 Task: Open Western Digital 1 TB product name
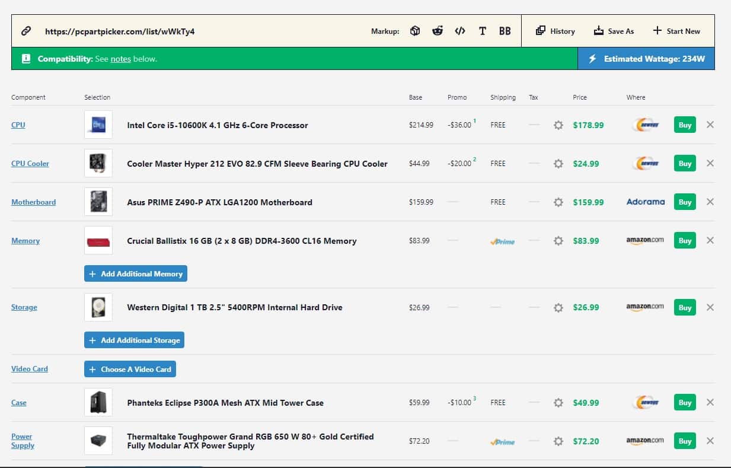click(235, 307)
